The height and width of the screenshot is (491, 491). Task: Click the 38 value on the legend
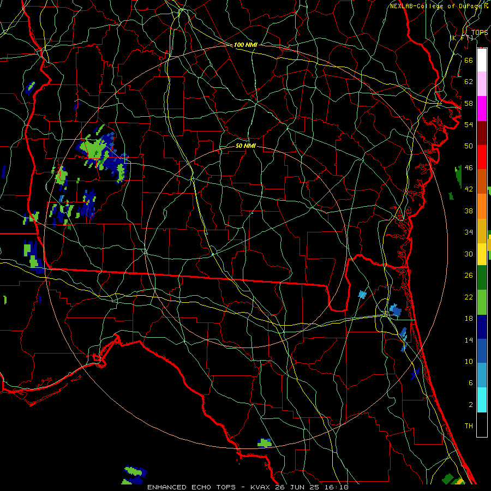(x=469, y=211)
